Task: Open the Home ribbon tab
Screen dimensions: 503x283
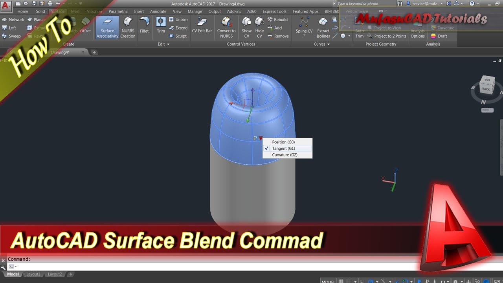Action: point(23,11)
